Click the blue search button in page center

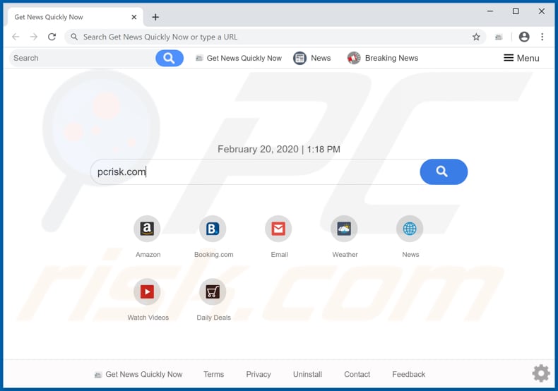444,172
